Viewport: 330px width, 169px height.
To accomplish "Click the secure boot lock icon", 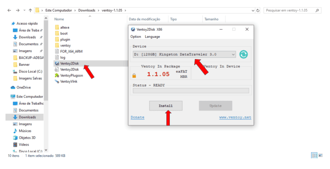I will (x=134, y=76).
